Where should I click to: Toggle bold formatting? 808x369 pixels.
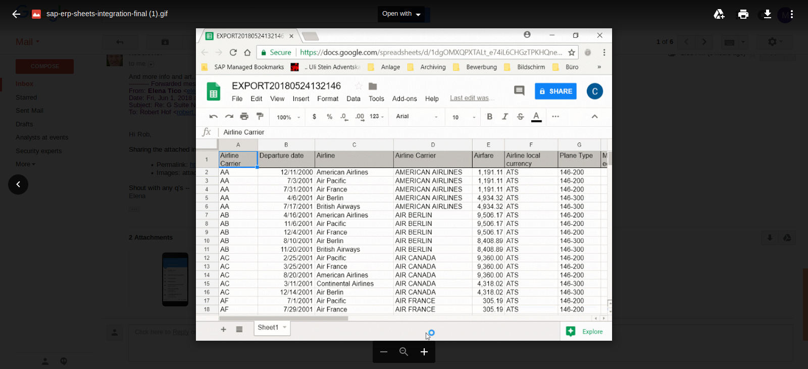click(x=489, y=117)
